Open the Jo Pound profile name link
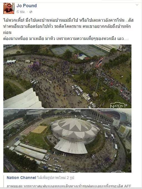Screen dimensions: 142x189 [27, 6]
